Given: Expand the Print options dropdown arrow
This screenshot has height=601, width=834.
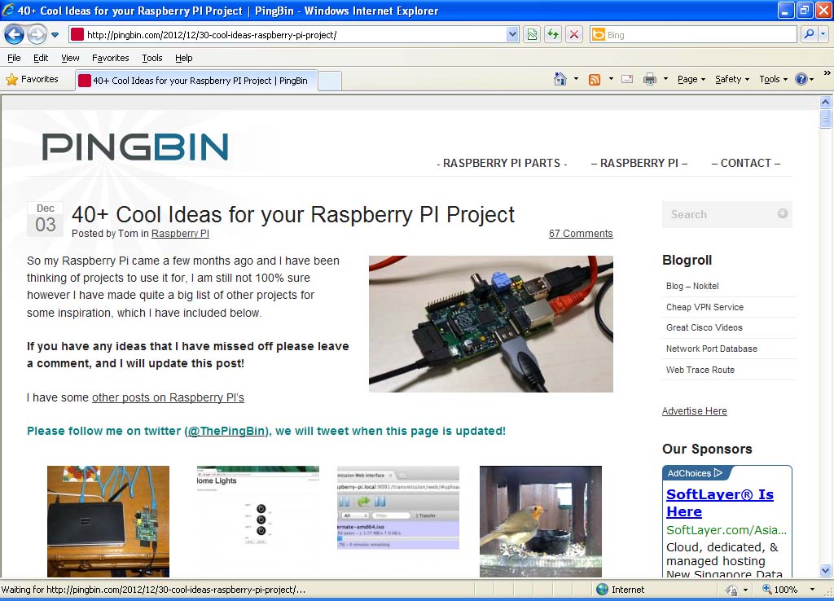Looking at the screenshot, I should 665,79.
